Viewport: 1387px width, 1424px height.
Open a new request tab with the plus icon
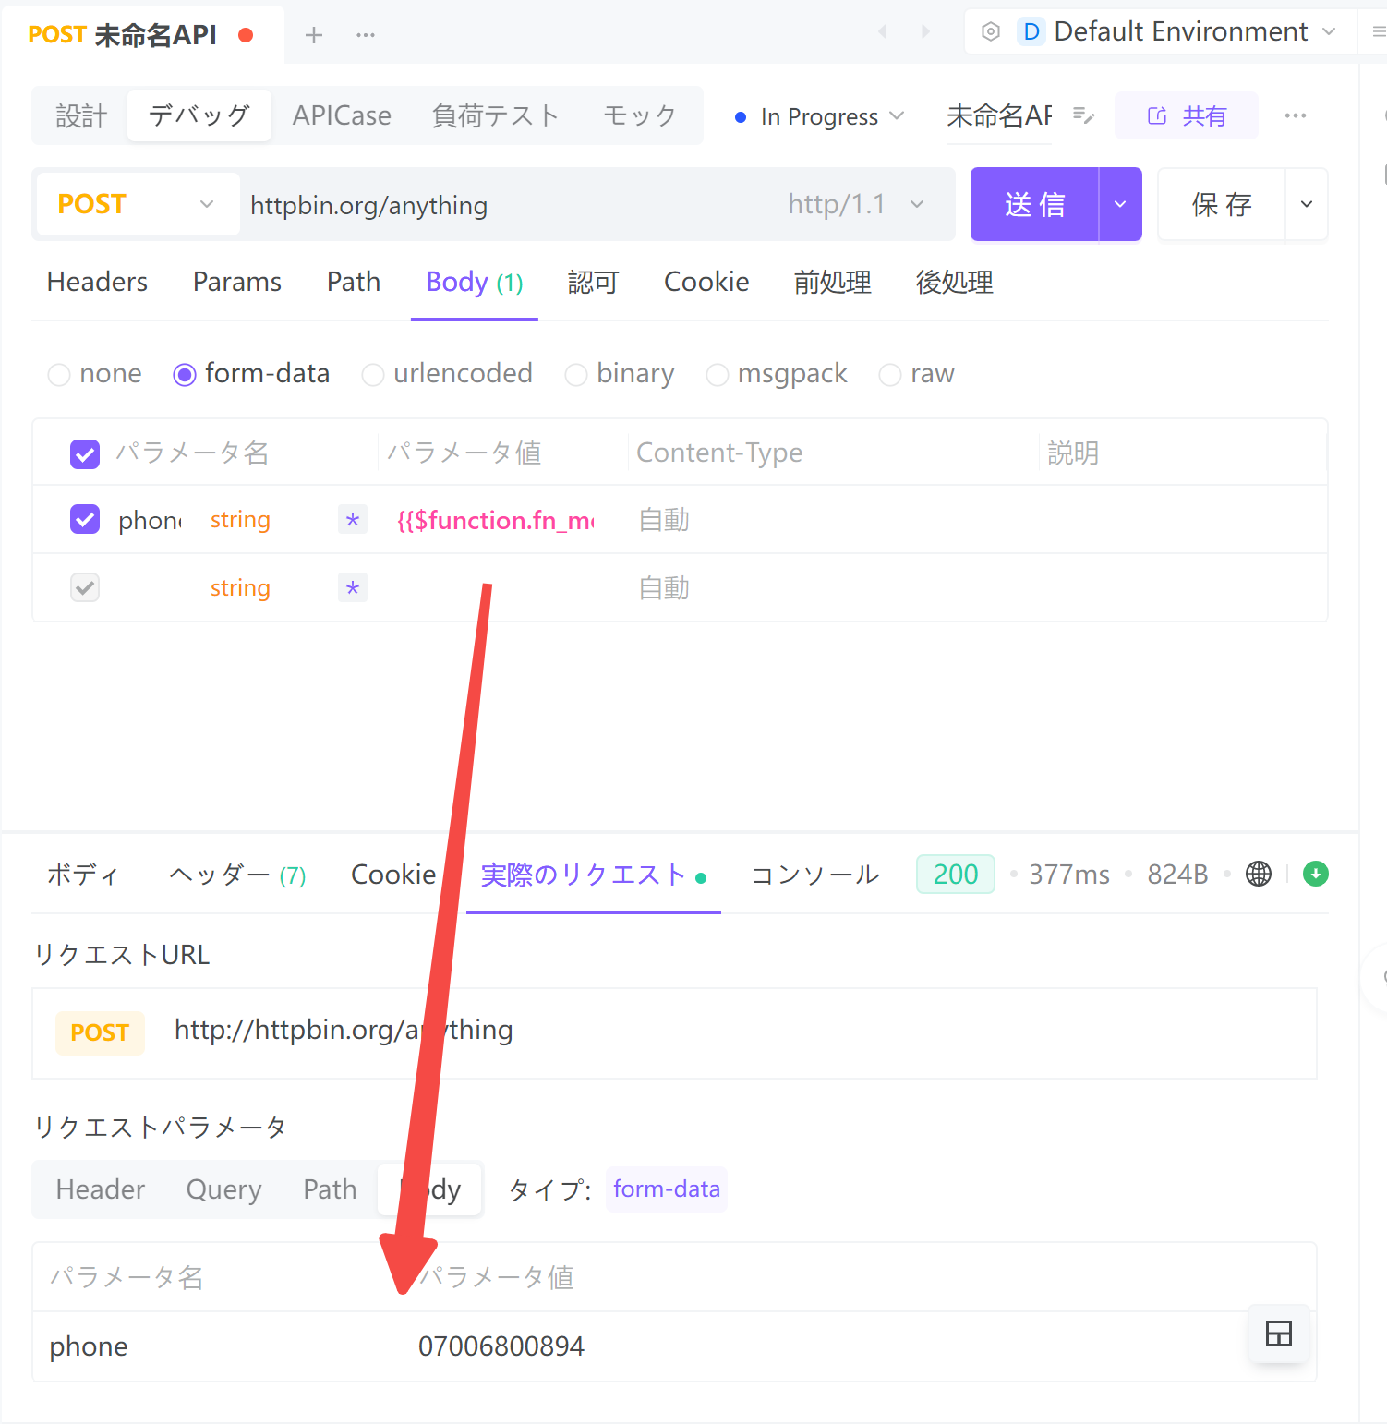point(314,34)
